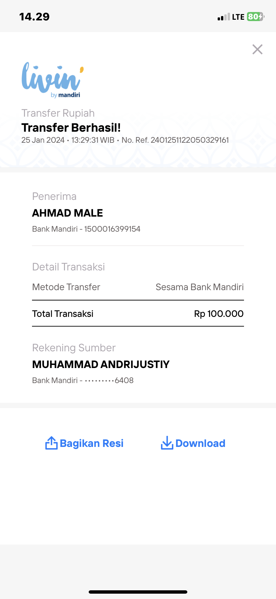Screen dimensions: 276x599
Task: Tap the recipient name AHMAD MALE
Action: click(67, 213)
